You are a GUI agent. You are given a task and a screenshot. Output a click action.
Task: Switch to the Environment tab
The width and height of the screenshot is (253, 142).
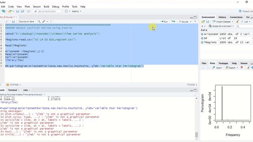208,17
